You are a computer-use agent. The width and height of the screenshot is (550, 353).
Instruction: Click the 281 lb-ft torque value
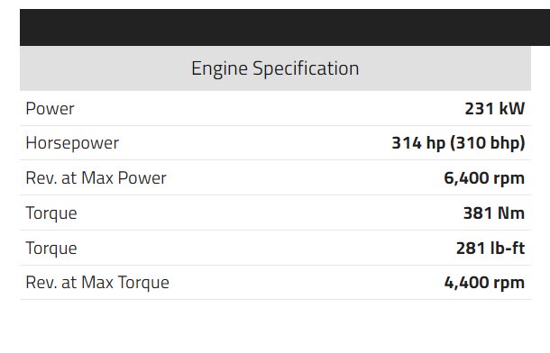coord(490,248)
